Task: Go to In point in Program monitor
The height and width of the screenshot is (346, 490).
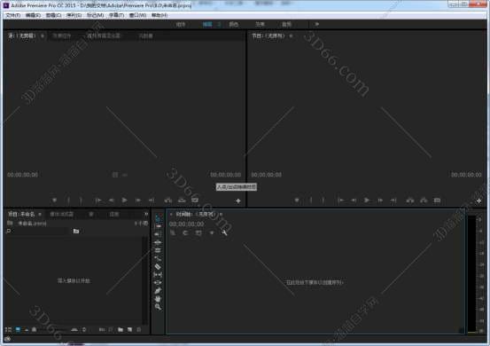Action: pyautogui.click(x=340, y=201)
